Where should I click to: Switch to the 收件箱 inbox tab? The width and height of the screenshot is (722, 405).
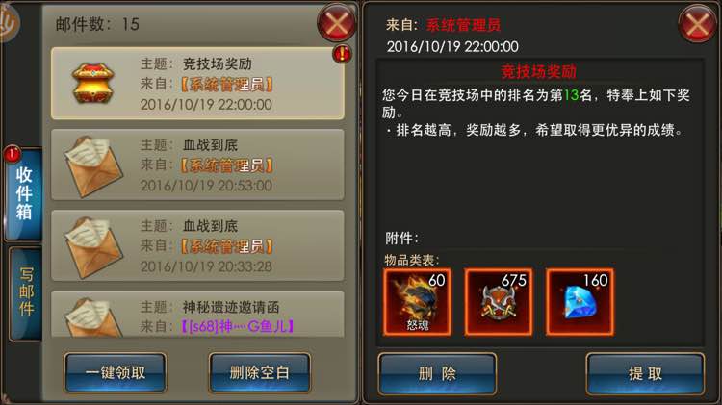pyautogui.click(x=24, y=193)
